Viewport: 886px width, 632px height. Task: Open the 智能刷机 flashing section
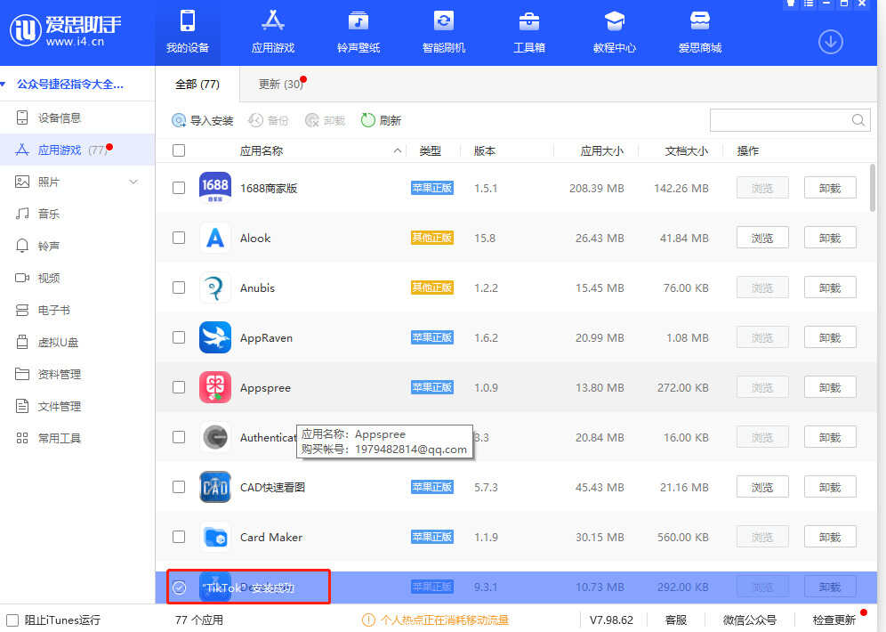coord(444,32)
